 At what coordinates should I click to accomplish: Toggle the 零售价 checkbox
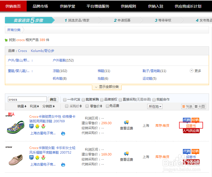pos(87,106)
